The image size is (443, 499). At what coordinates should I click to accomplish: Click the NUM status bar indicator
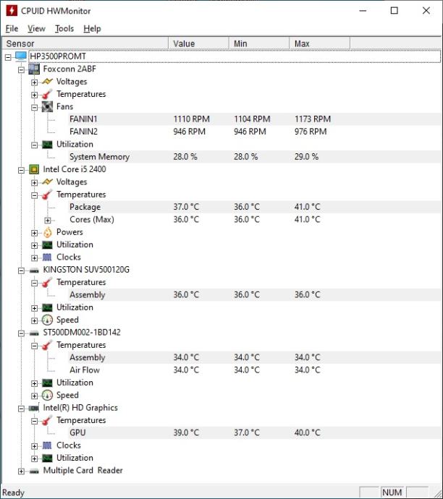pos(392,492)
